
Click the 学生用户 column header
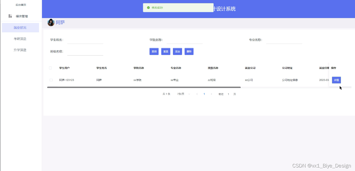click(64, 68)
